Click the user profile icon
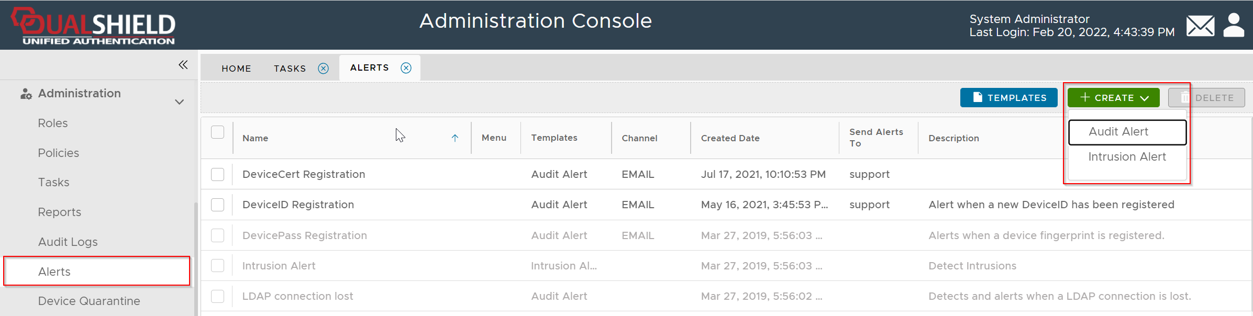Screen dimensions: 1253x316 [1234, 25]
